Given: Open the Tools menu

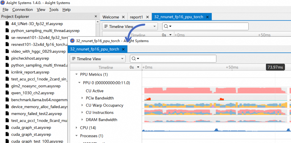Looking at the screenshot, I should coord(54,10).
